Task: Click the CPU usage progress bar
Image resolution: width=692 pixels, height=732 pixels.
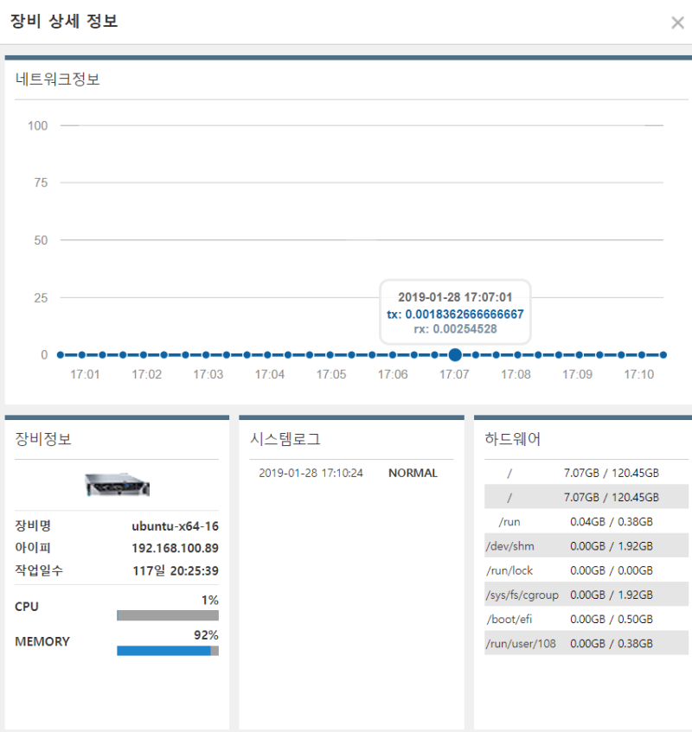Action: tap(166, 614)
